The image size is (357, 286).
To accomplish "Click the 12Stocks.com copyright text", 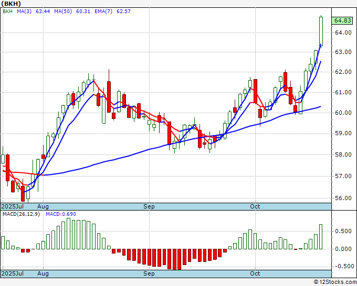I will (x=335, y=282).
